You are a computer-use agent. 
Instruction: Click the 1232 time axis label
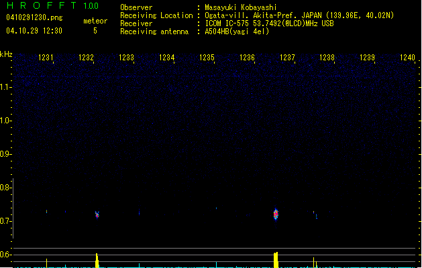tap(86, 58)
